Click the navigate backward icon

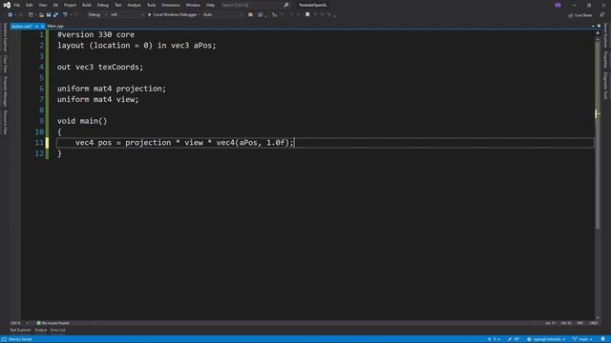10,15
